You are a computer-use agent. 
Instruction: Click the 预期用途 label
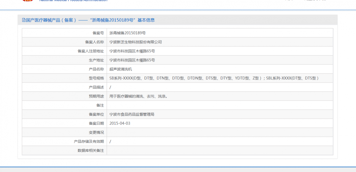tap(96, 96)
